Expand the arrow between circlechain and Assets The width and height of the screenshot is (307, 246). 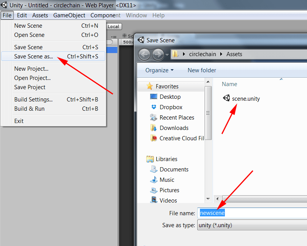pyautogui.click(x=221, y=54)
